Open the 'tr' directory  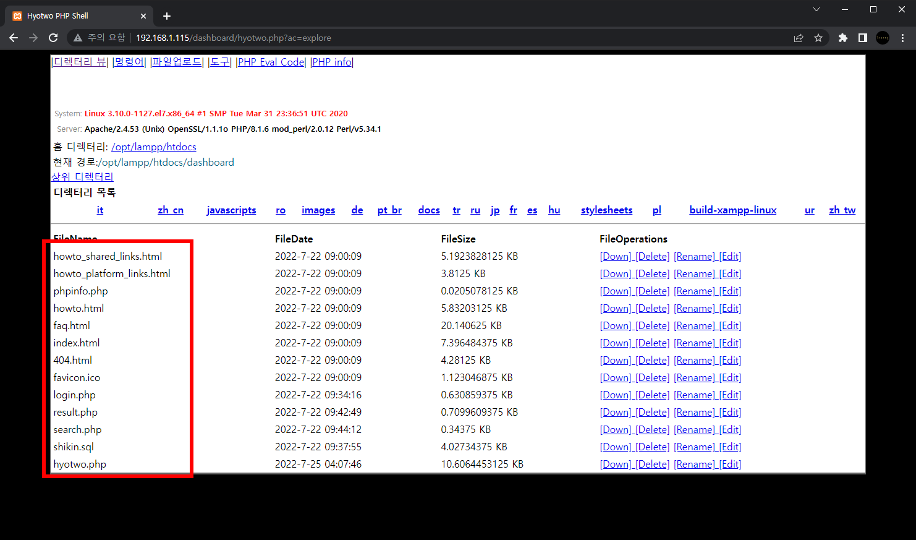457,210
